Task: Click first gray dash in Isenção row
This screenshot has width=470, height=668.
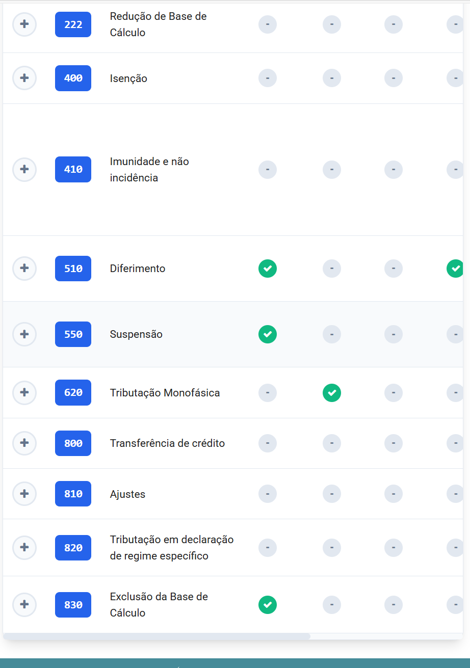Action: point(268,78)
